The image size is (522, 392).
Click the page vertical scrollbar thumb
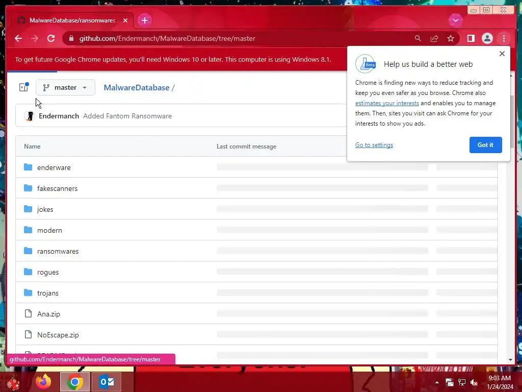[511, 122]
